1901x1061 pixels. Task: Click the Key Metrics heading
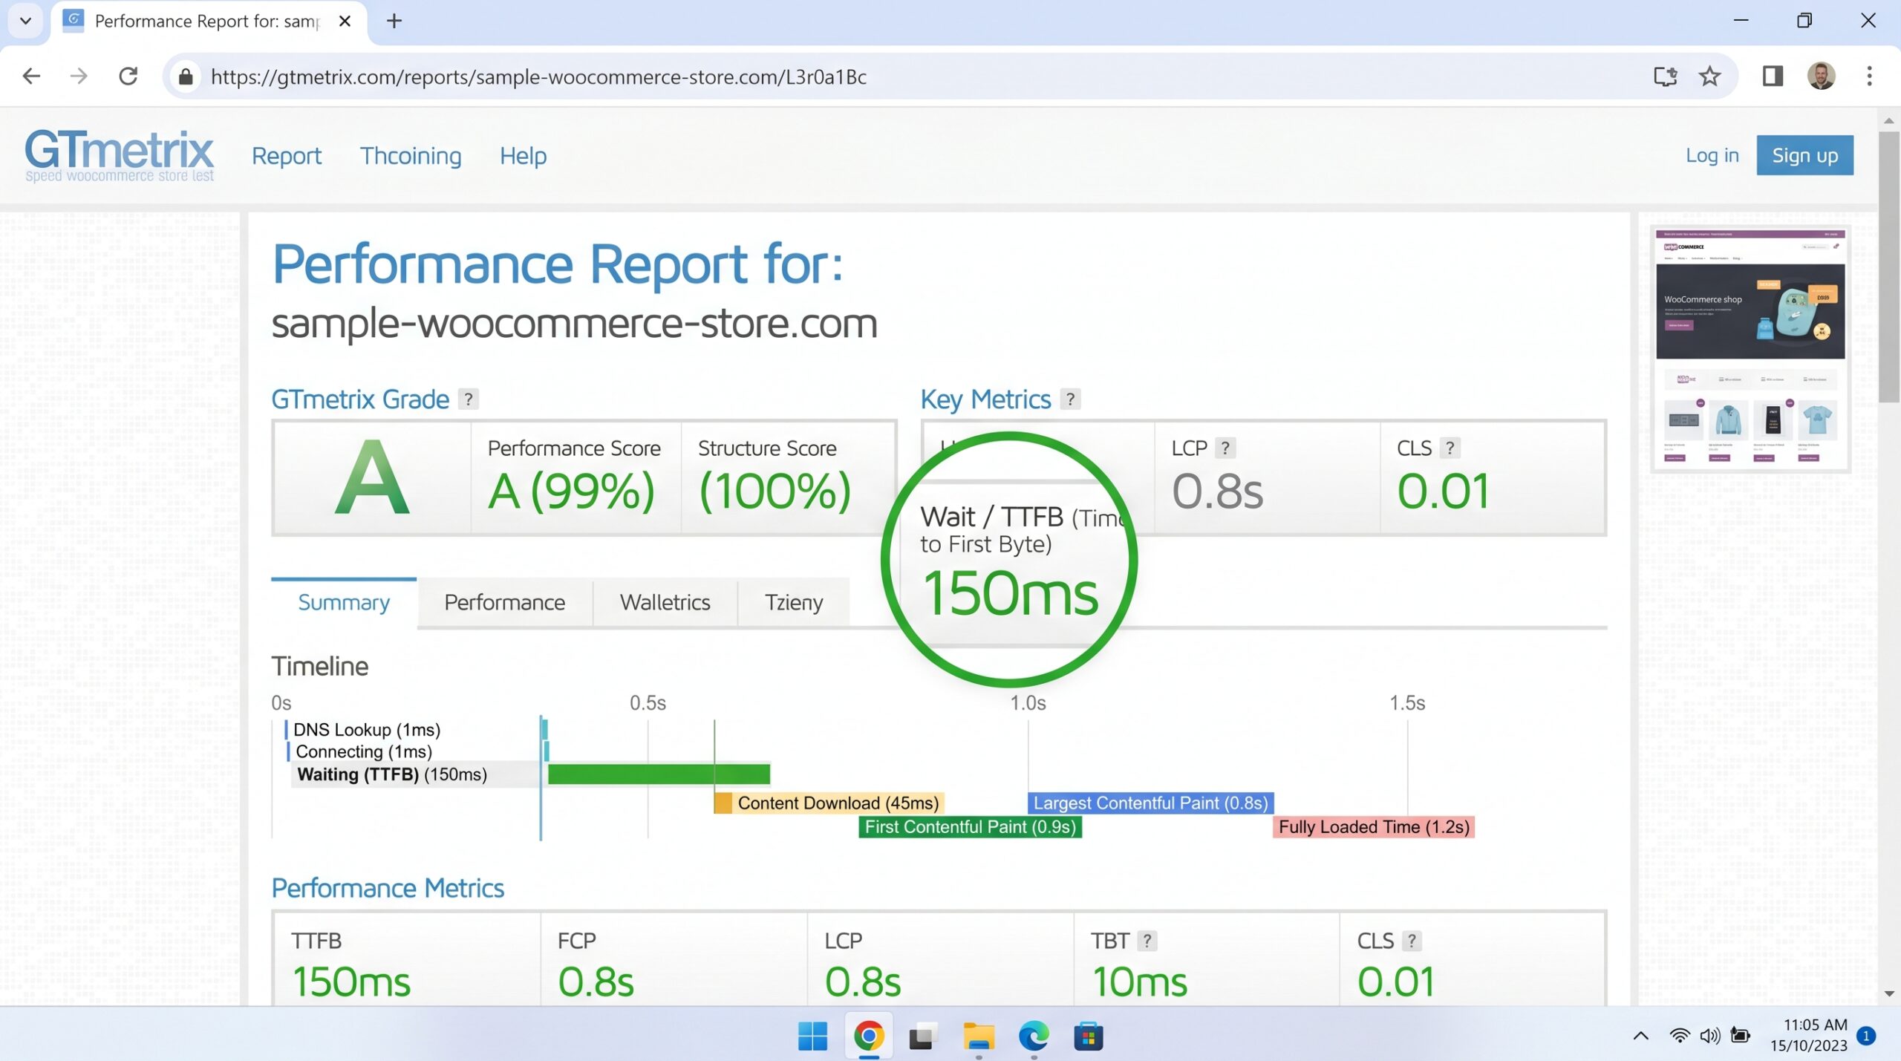click(x=985, y=399)
